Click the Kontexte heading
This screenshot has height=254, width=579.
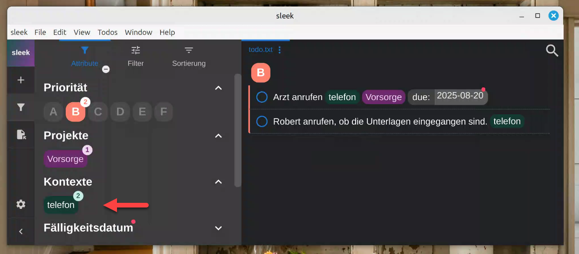click(68, 182)
